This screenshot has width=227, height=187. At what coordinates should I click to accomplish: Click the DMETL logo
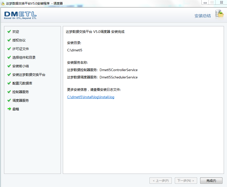pyautogui.click(x=20, y=15)
